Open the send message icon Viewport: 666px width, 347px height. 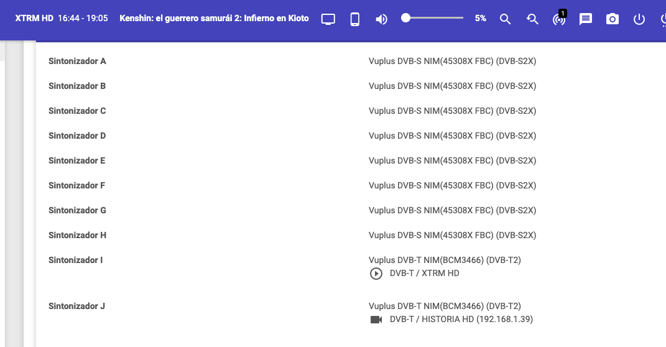[586, 19]
